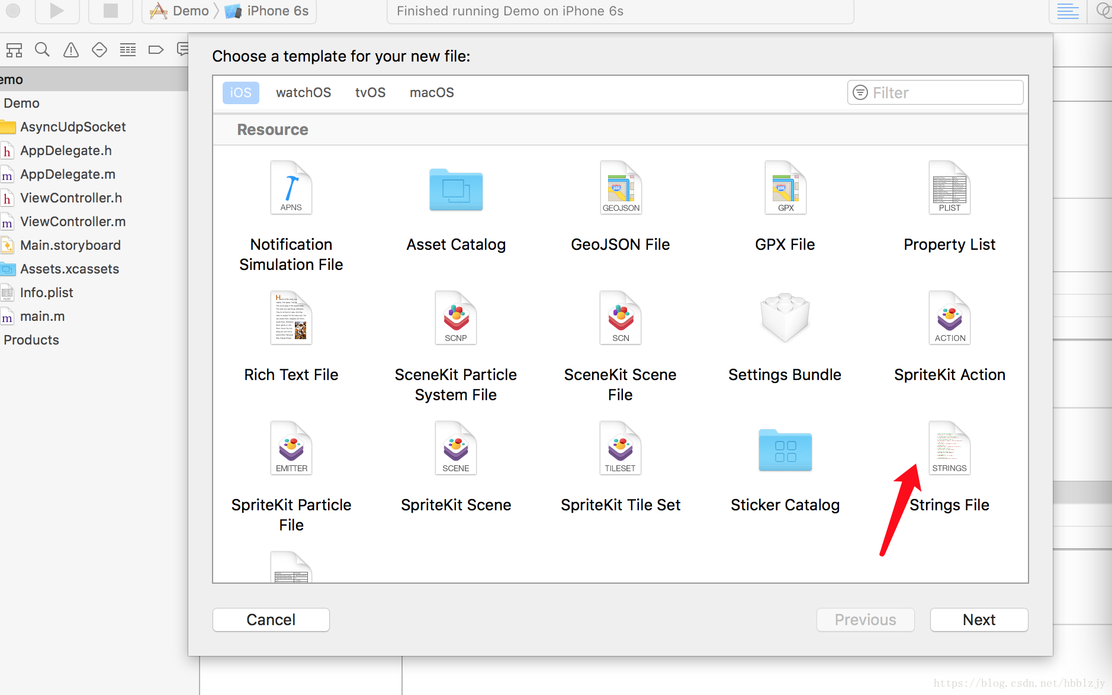Select the Property List template
1112x695 pixels.
[x=949, y=207]
